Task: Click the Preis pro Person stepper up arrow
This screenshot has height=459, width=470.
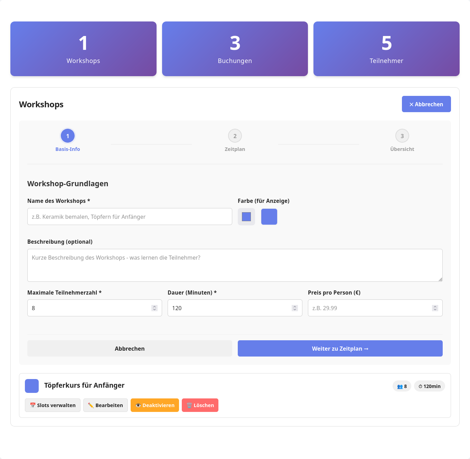Action: pyautogui.click(x=435, y=306)
